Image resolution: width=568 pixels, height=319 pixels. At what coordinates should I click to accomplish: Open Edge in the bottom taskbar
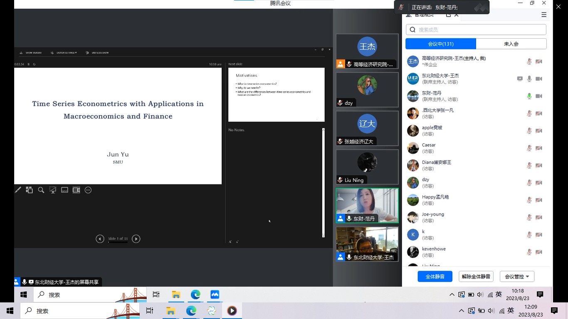(x=191, y=311)
